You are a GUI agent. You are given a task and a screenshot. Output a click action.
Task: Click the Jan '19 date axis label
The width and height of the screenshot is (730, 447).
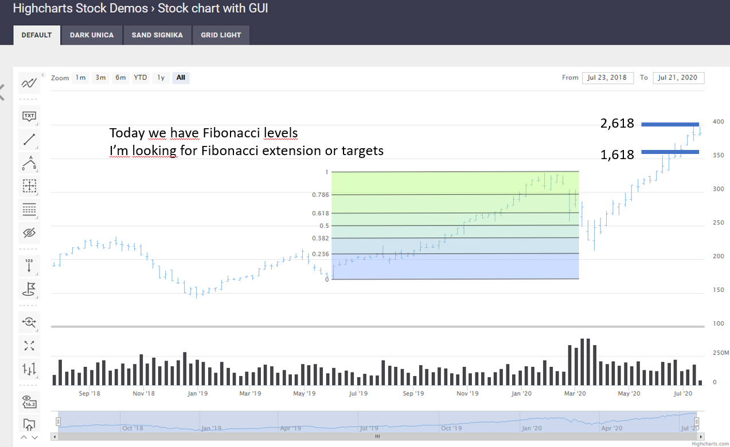click(x=197, y=393)
